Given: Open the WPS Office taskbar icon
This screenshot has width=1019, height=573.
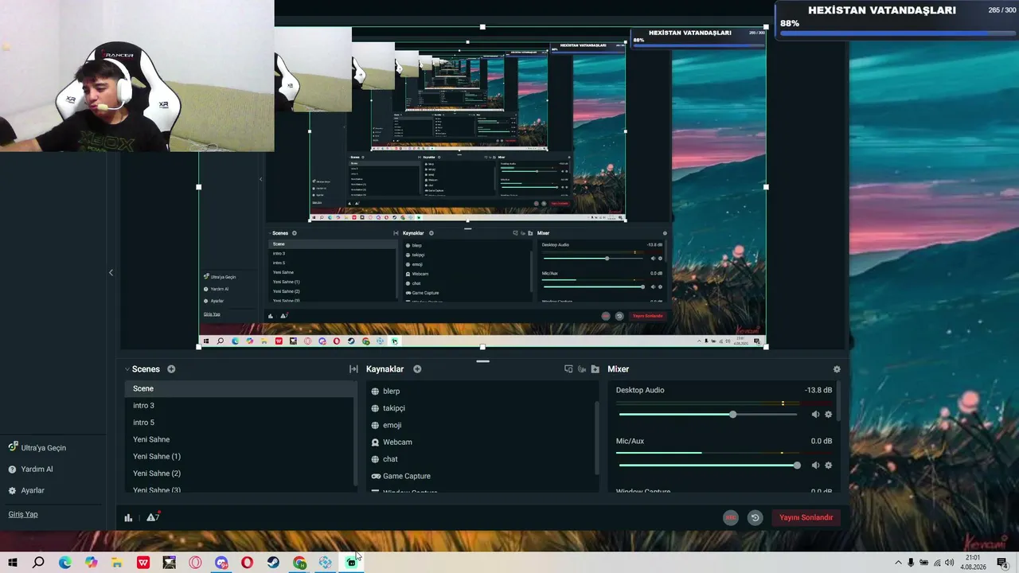Looking at the screenshot, I should 143,563.
